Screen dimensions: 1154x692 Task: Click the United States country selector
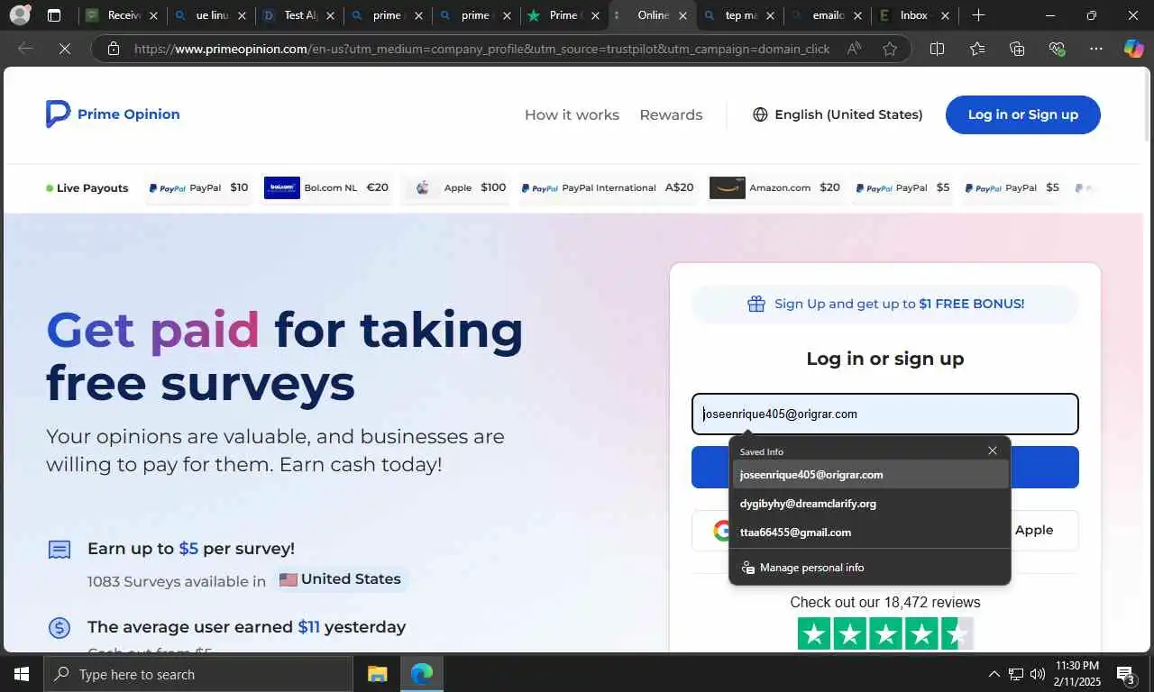point(340,578)
